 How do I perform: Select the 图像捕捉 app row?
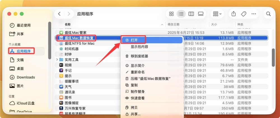161,103
